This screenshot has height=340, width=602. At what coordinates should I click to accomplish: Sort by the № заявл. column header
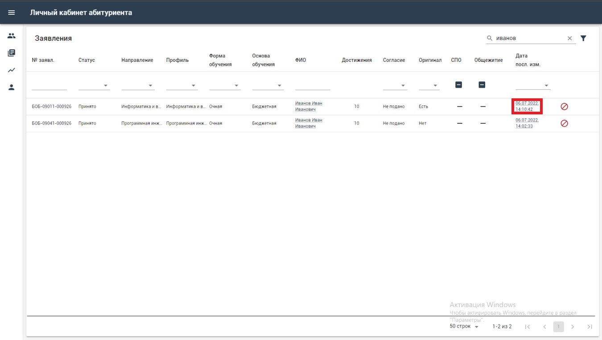43,60
